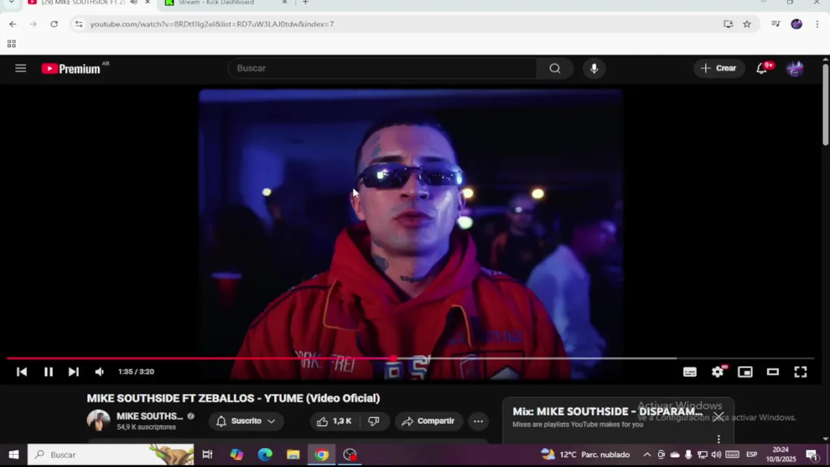
Task: Open the media control icon in Chrome toolbar
Action: point(776,24)
